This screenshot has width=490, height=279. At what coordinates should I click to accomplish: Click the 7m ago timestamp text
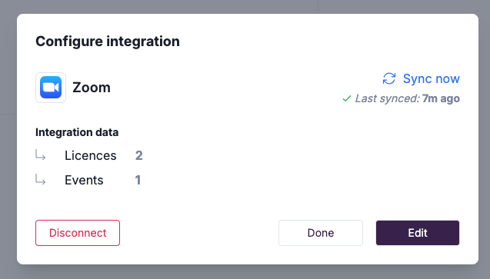(x=441, y=98)
